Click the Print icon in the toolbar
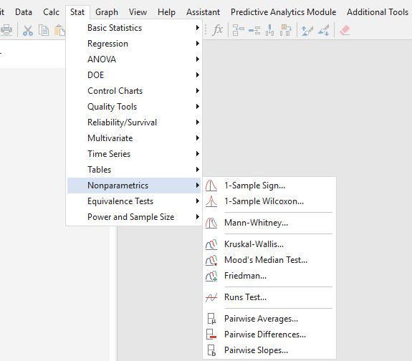This screenshot has width=412, height=361. (x=6, y=30)
